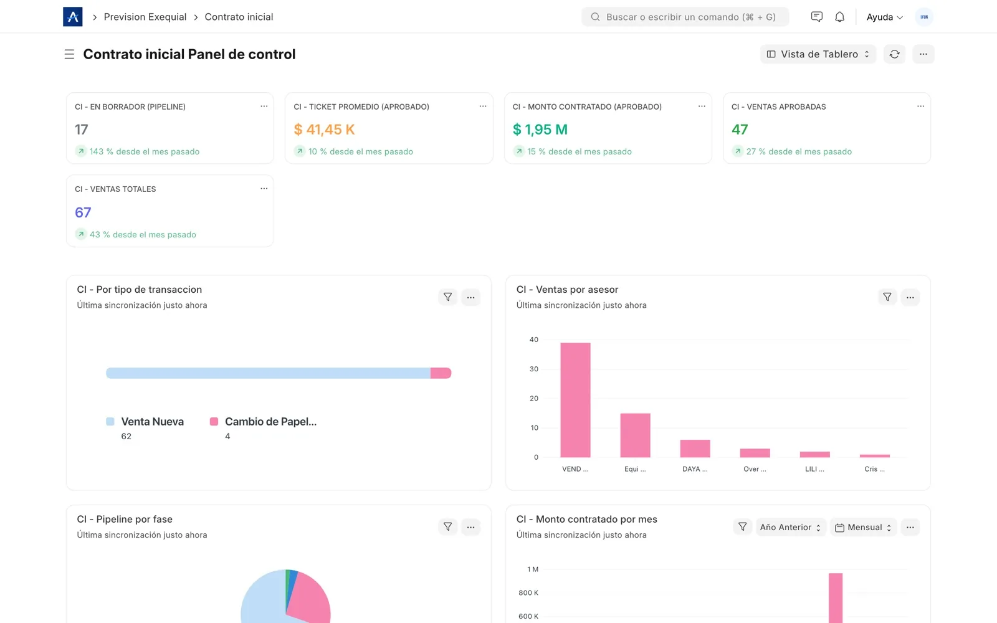Click the blue Venta Nueva bar segment
Viewport: 997px width, 623px height.
pyautogui.click(x=269, y=373)
